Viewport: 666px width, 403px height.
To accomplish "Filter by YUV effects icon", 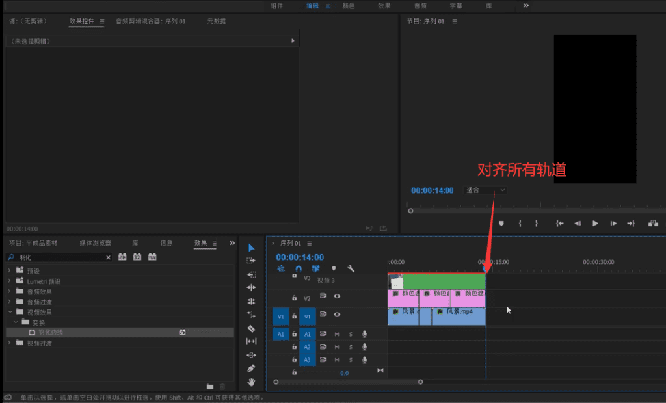I will point(152,257).
